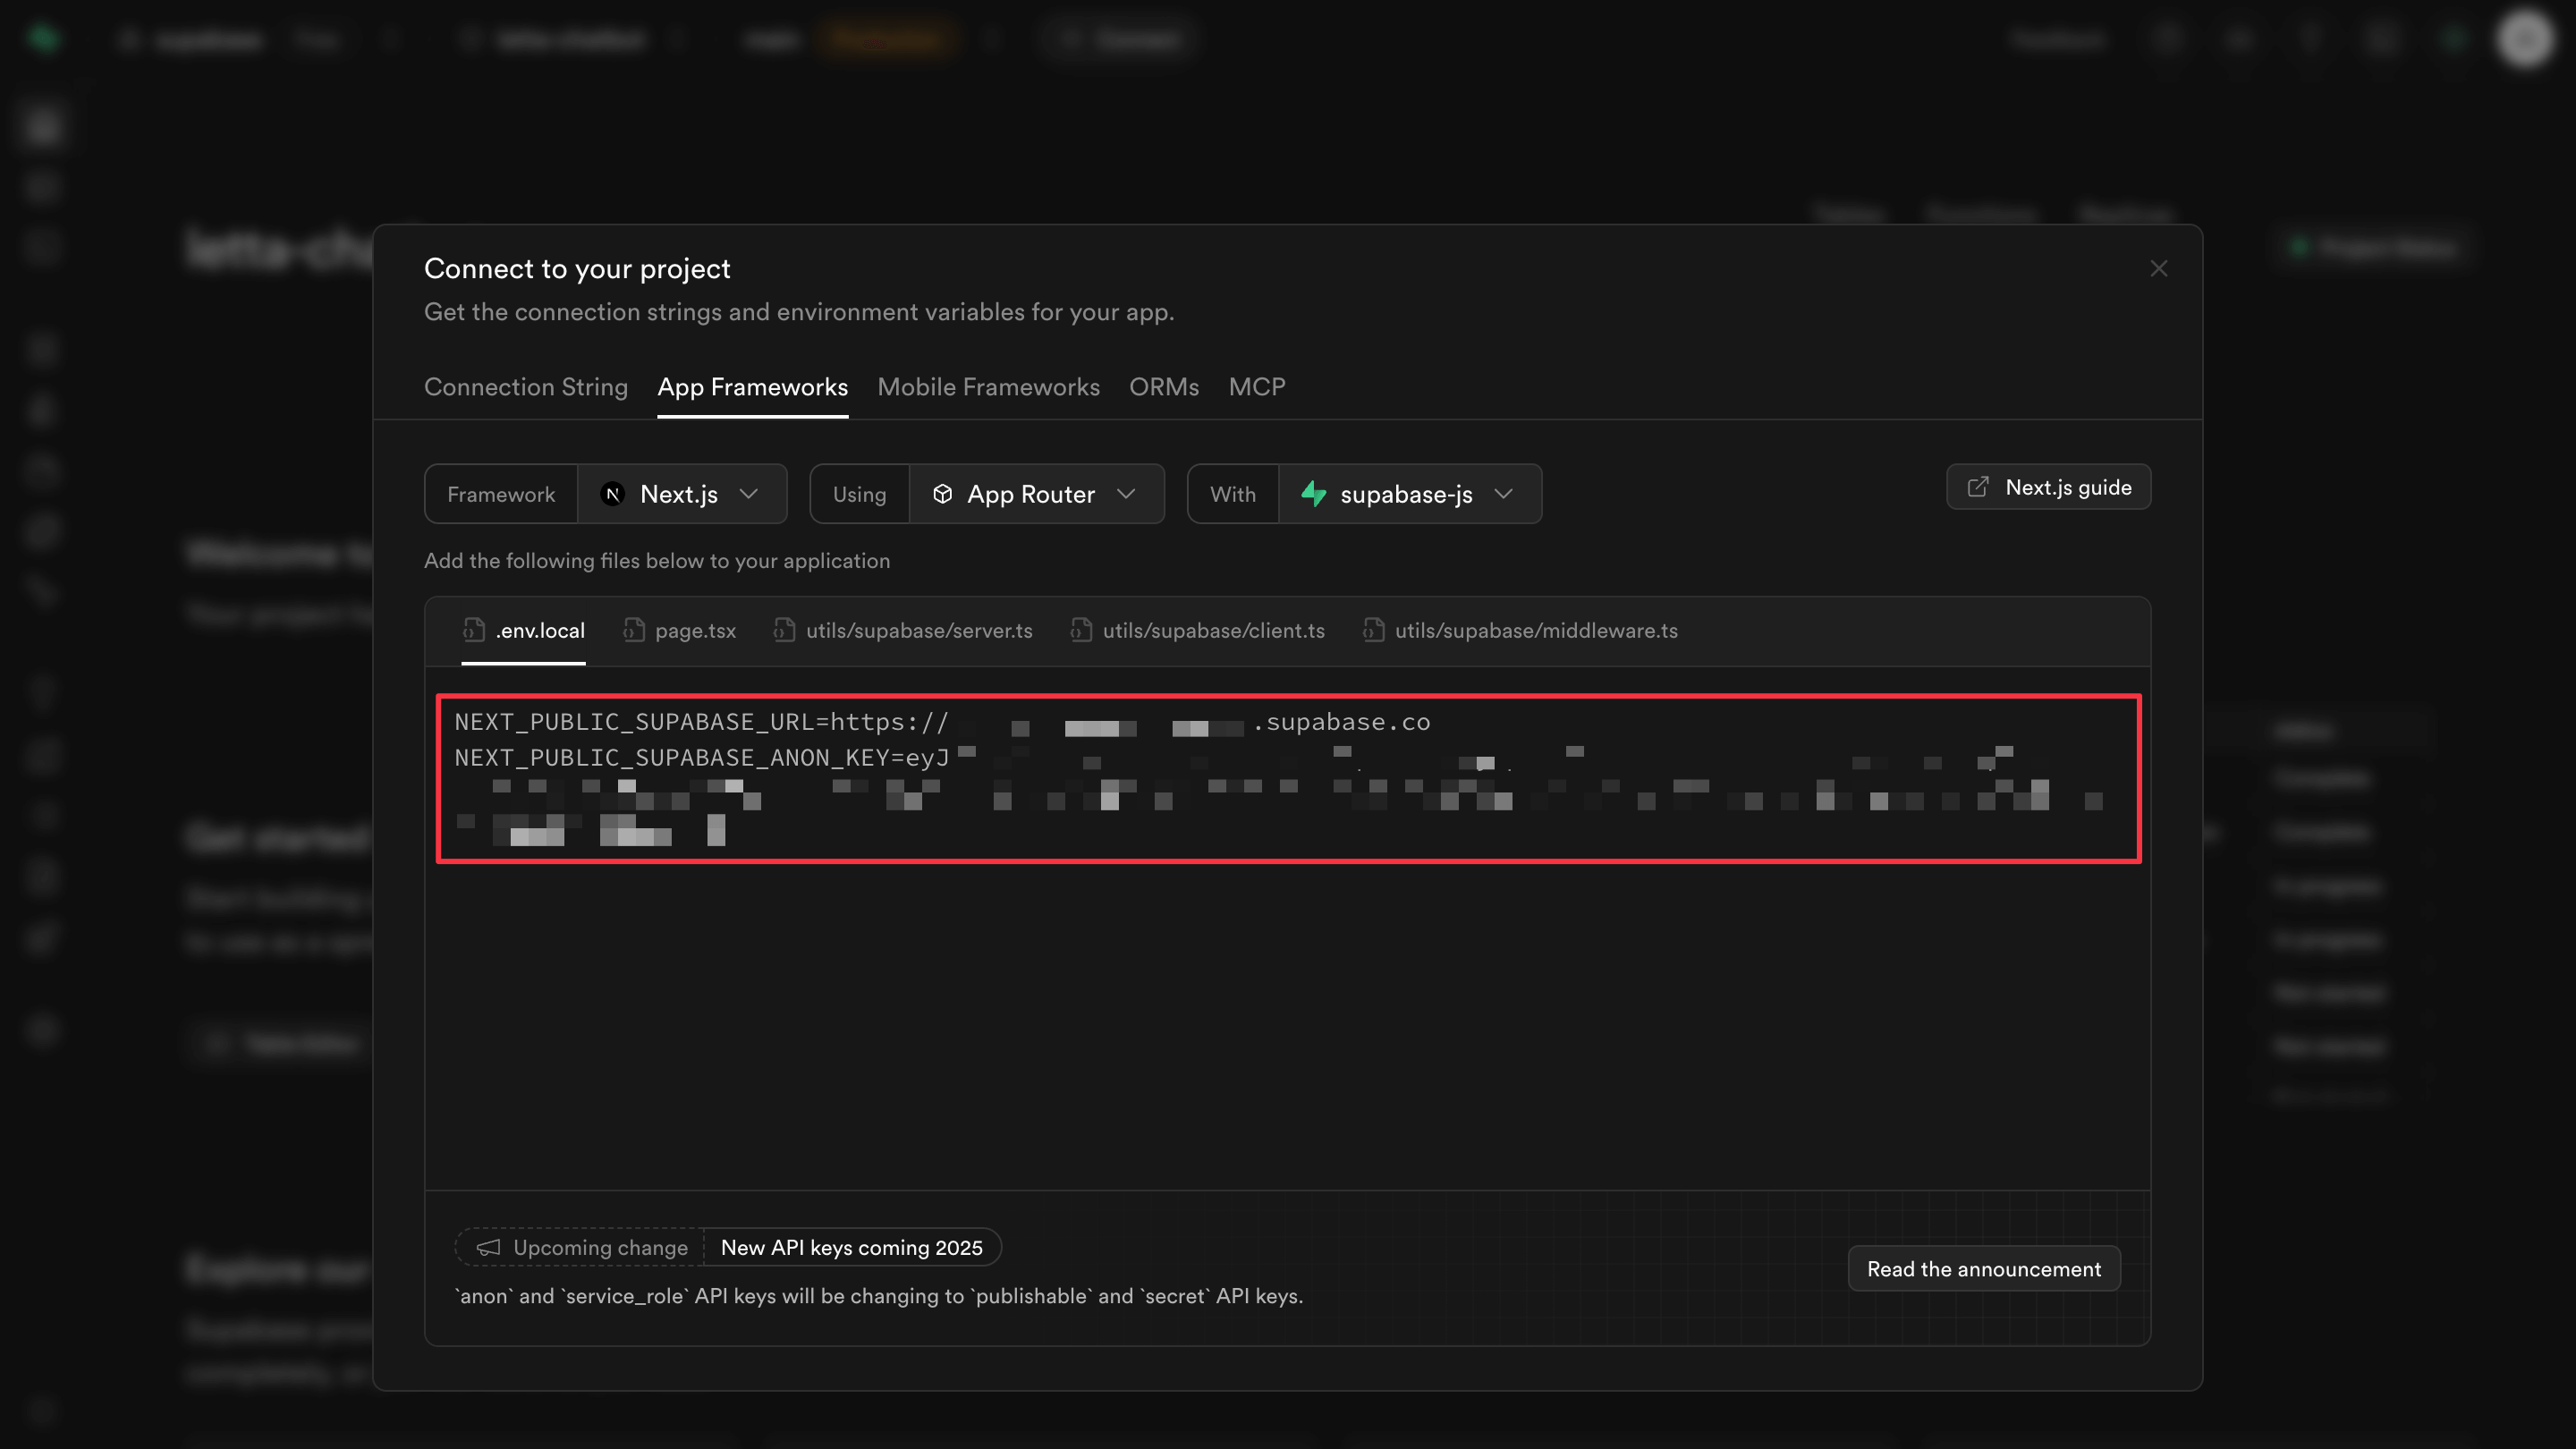Switch to the Connection String tab
Screen dimensions: 2576x1449
point(526,387)
